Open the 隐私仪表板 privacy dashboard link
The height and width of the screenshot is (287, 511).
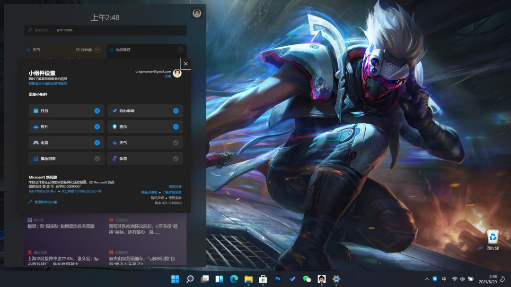click(149, 192)
